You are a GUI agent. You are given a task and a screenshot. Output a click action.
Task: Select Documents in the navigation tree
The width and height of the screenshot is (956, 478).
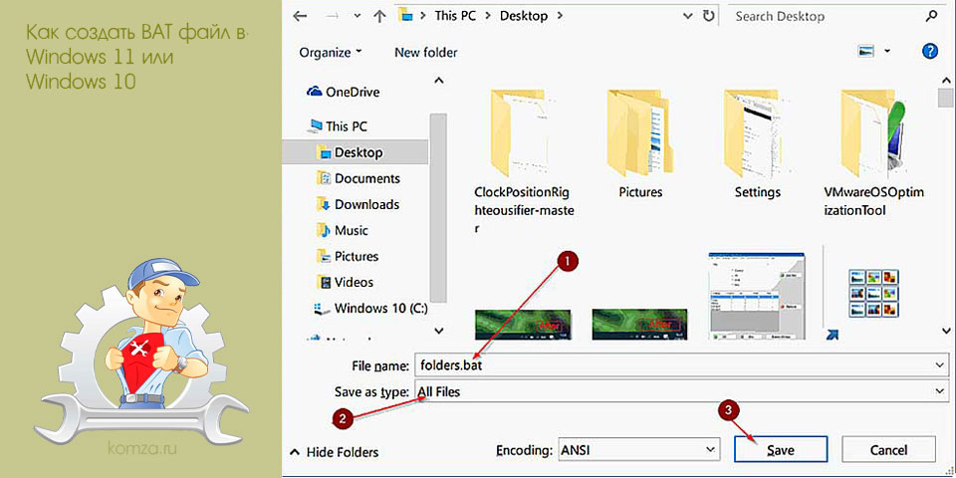[x=367, y=178]
